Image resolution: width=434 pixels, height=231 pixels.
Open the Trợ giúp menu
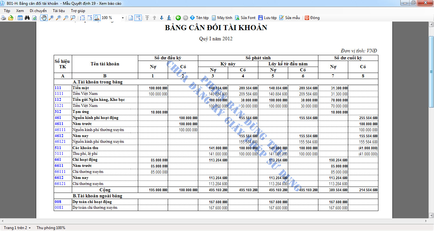pyautogui.click(x=78, y=11)
